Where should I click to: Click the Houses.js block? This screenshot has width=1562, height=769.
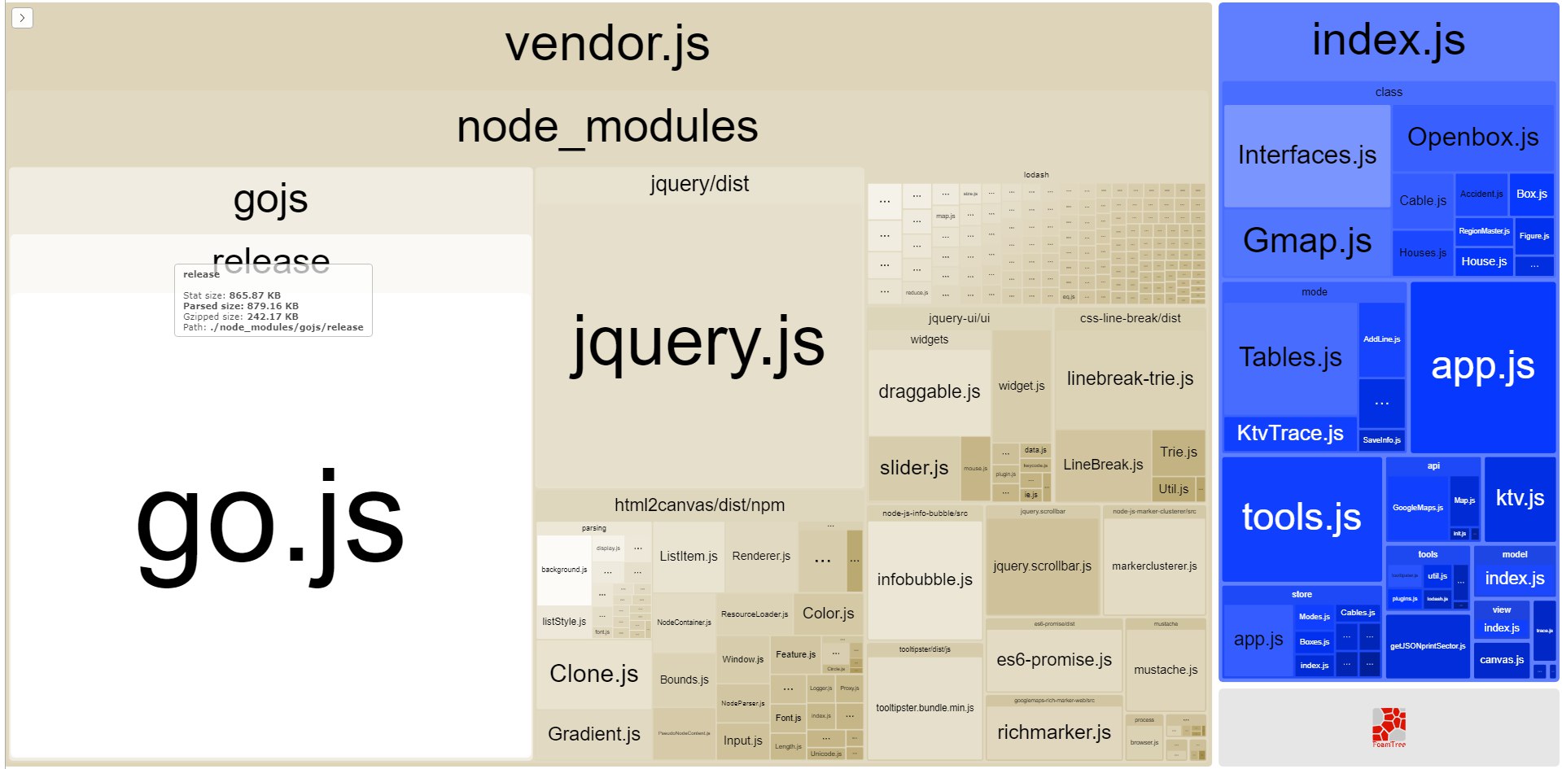tap(1423, 253)
